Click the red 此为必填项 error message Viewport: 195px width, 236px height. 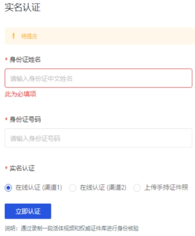(20, 94)
